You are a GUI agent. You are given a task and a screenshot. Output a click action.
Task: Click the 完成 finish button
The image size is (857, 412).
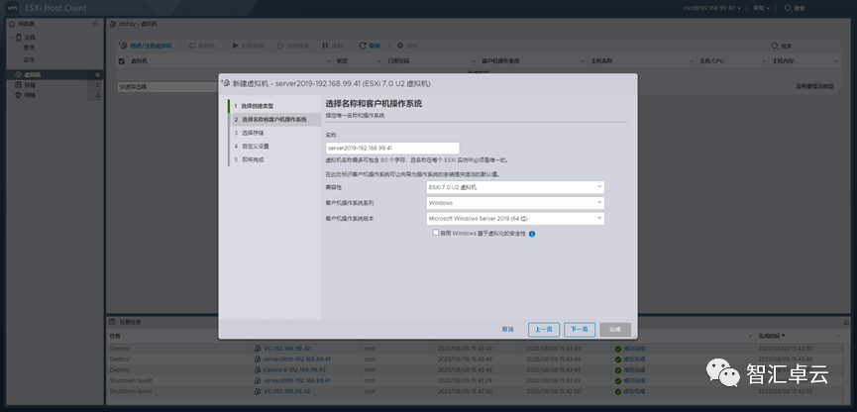(x=615, y=330)
